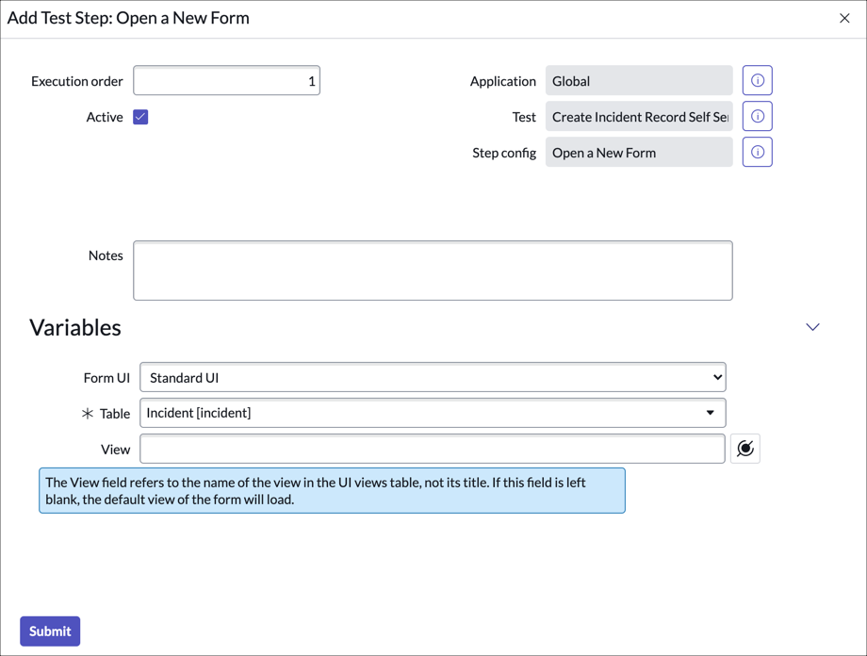Click dialog title Add Test Step
The image size is (867, 656).
pyautogui.click(x=128, y=18)
